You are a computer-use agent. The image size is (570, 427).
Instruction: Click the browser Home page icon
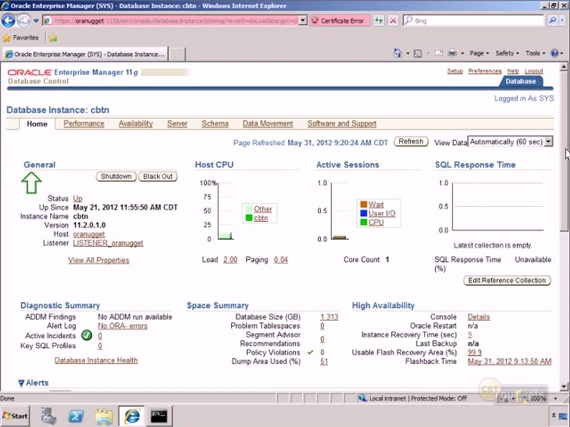(x=397, y=53)
